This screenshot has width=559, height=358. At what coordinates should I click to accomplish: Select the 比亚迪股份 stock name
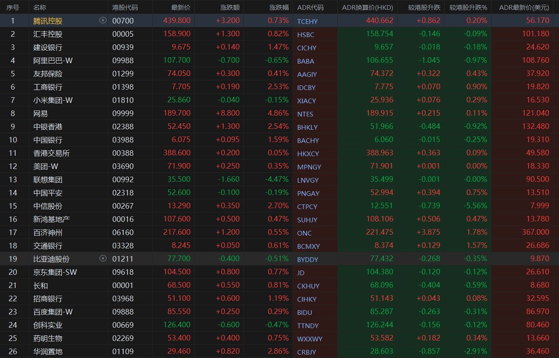51,259
